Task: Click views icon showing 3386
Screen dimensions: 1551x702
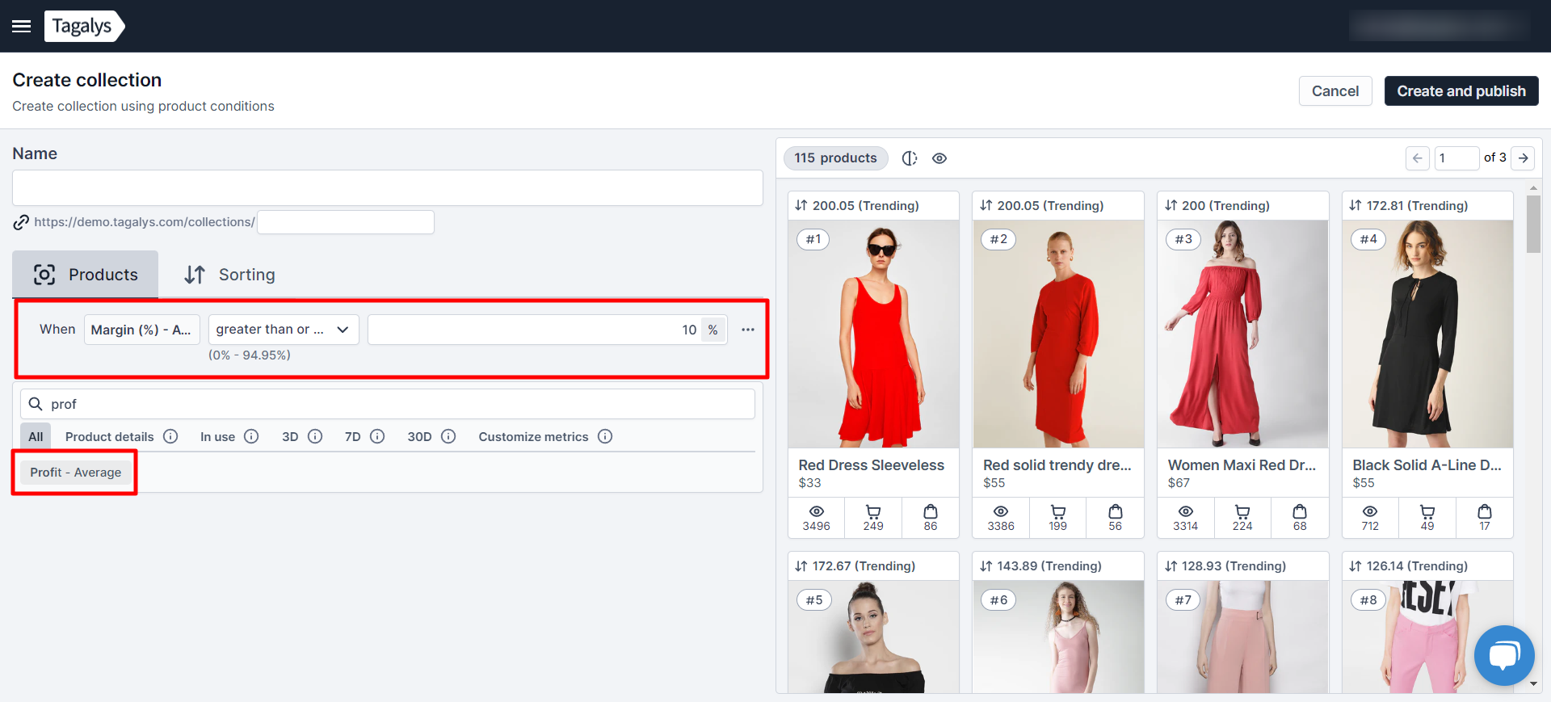Action: [x=1001, y=511]
